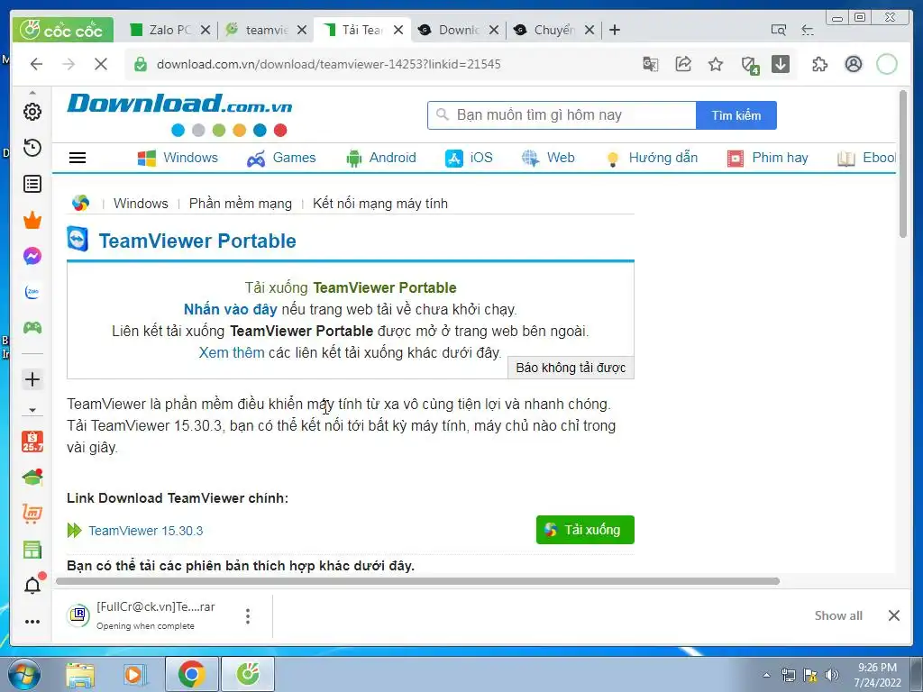Screen dimensions: 923x692
Task: Open browsing history clock icon in sidebar
Action: (32, 148)
